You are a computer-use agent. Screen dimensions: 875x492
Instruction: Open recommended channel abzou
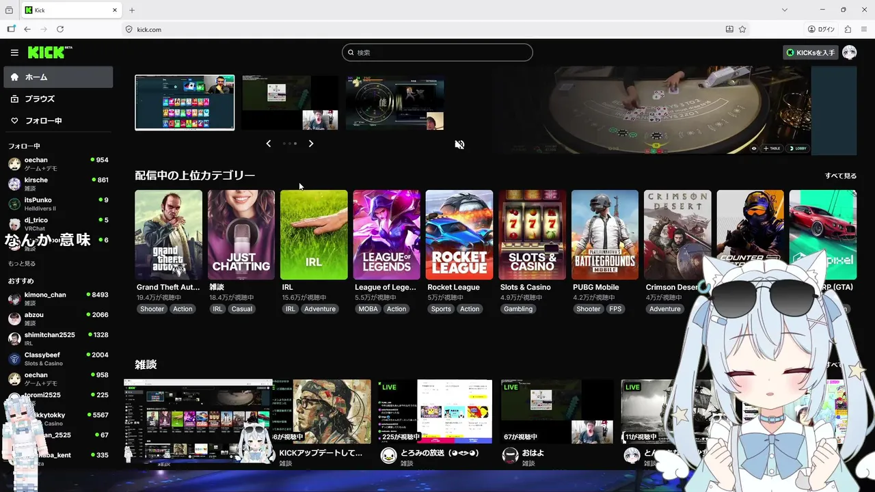pos(58,318)
